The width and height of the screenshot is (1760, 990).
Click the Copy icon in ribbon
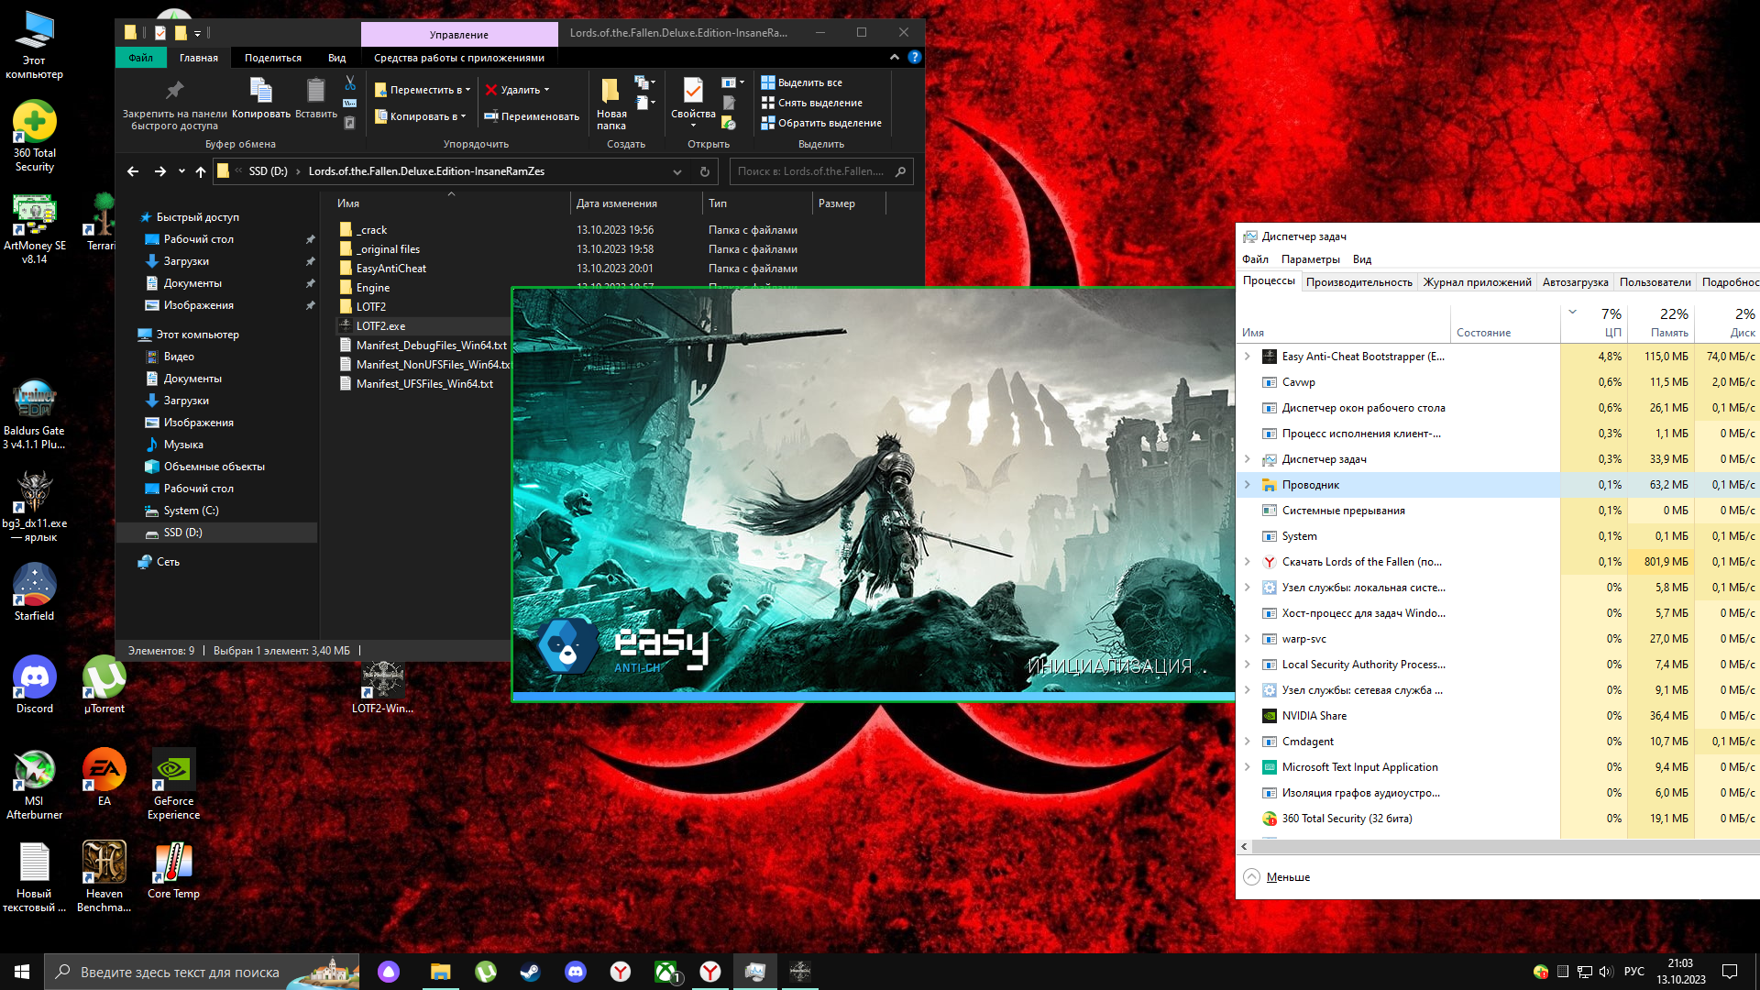(260, 91)
